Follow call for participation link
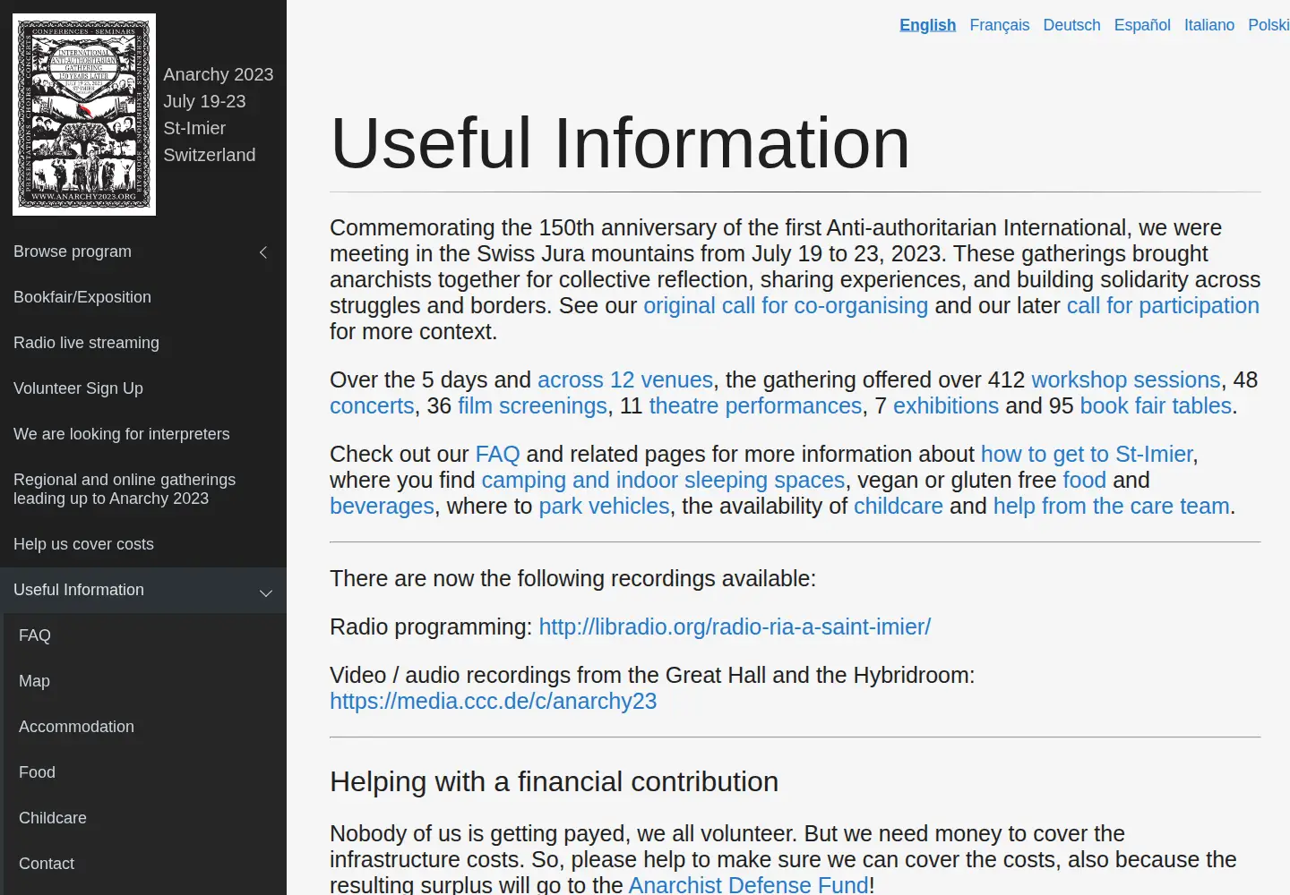 point(1163,305)
